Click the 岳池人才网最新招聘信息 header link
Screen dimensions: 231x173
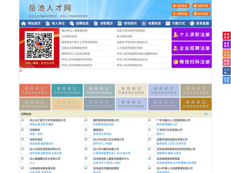pyautogui.click(x=43, y=16)
